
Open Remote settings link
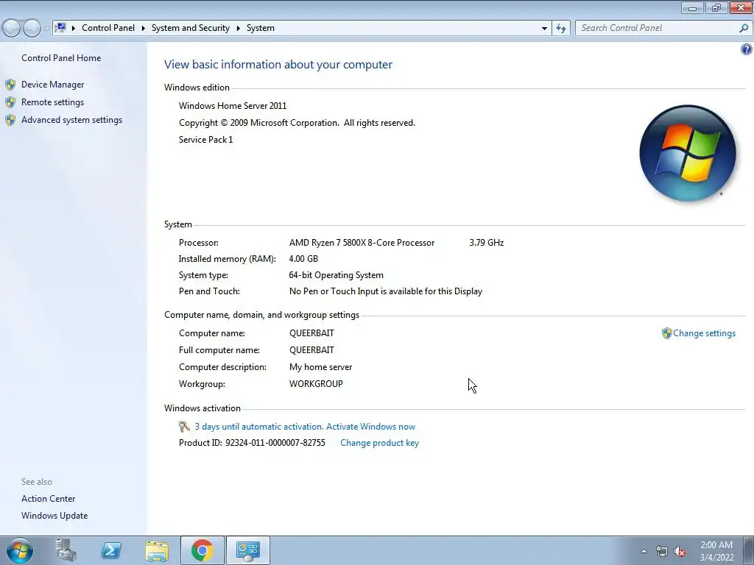point(52,102)
